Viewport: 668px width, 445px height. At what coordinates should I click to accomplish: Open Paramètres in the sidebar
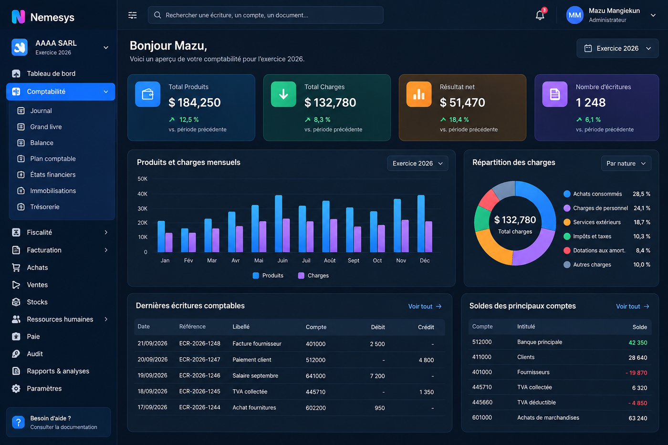point(44,388)
